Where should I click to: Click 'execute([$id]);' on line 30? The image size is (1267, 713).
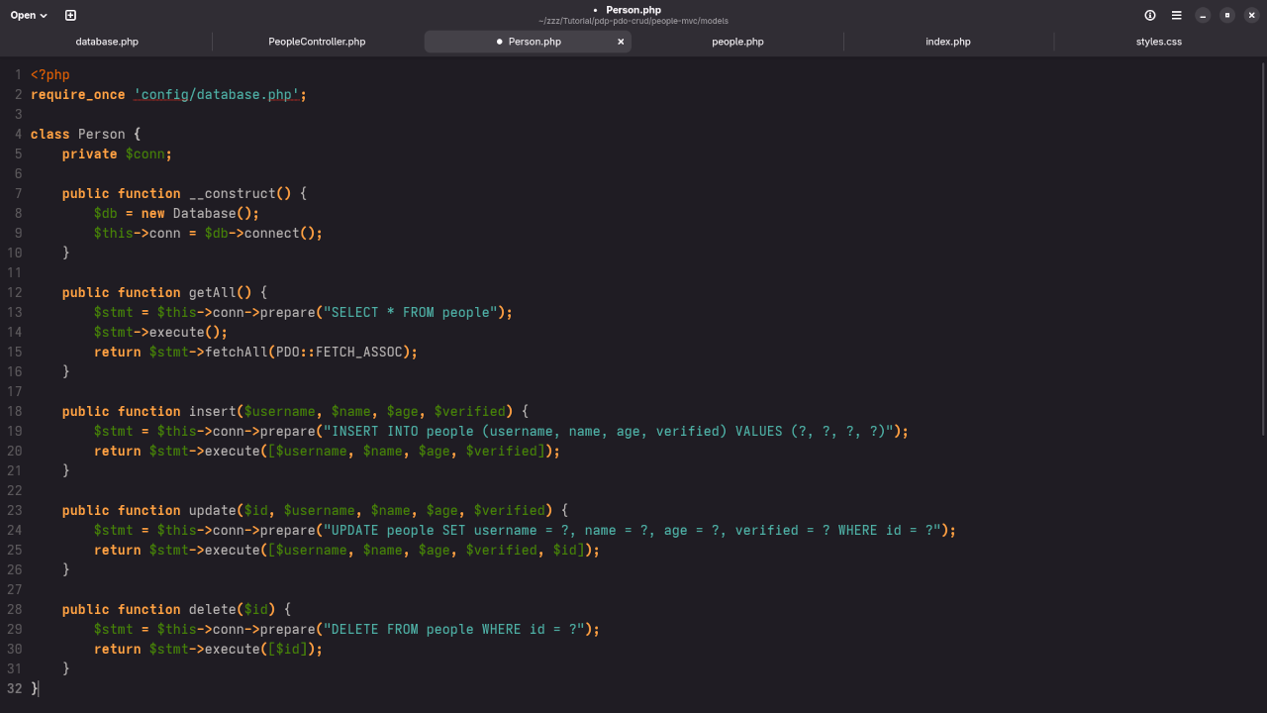pyautogui.click(x=264, y=649)
